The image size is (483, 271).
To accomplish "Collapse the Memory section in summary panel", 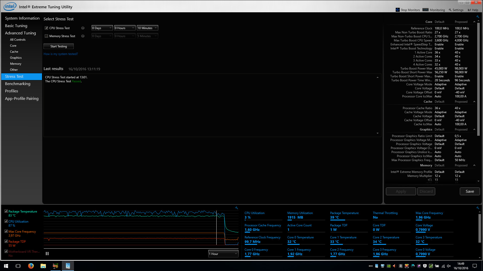I will [474, 165].
